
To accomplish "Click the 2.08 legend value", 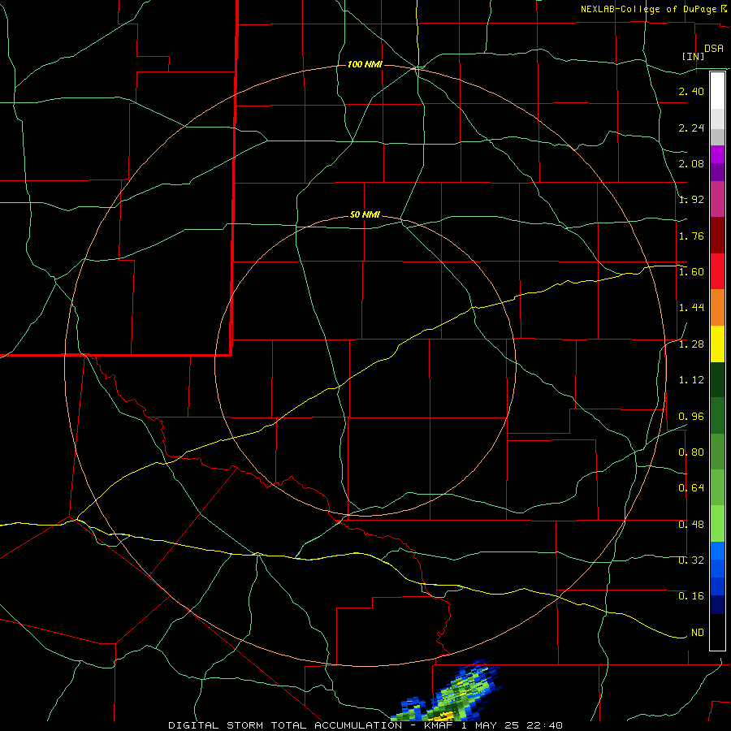I will [x=691, y=163].
